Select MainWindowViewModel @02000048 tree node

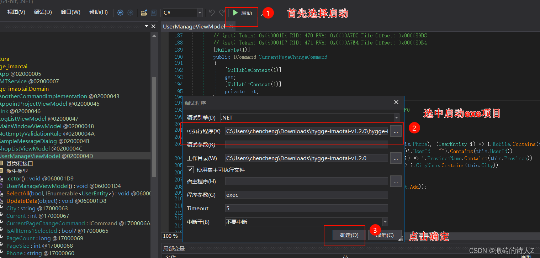click(x=47, y=126)
